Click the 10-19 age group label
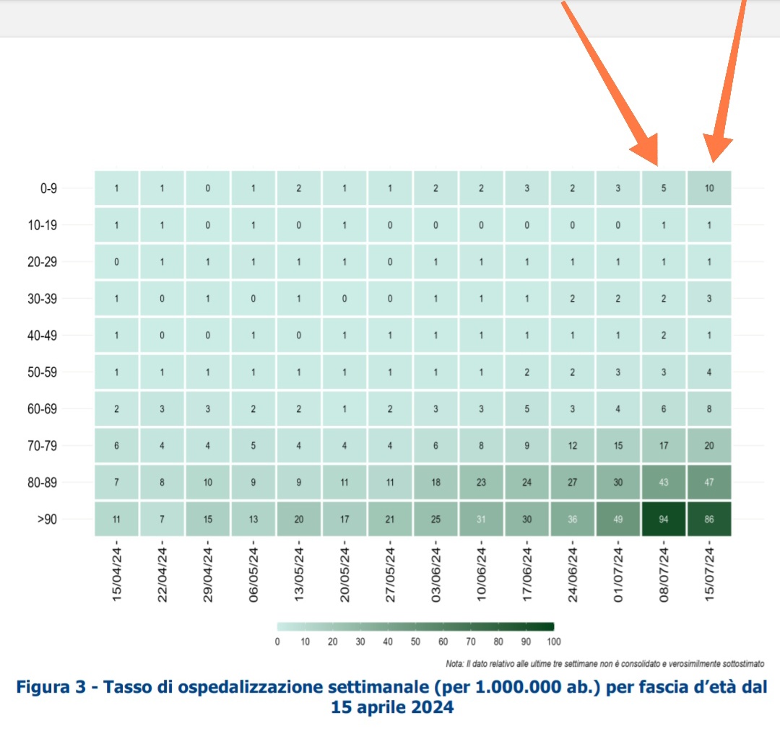This screenshot has width=780, height=736. [43, 225]
